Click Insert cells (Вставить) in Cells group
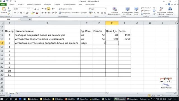Screen dimensions: 179x101 [x=146, y=8]
